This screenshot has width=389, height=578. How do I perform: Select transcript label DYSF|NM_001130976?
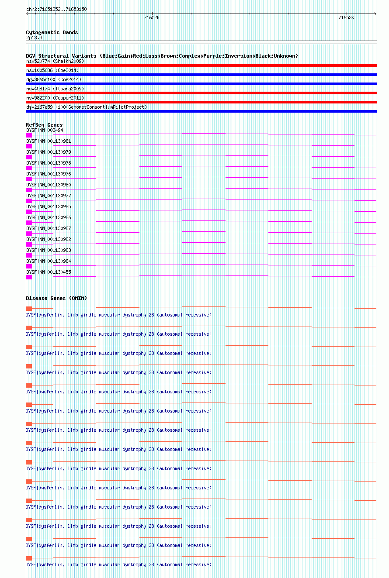click(x=49, y=174)
